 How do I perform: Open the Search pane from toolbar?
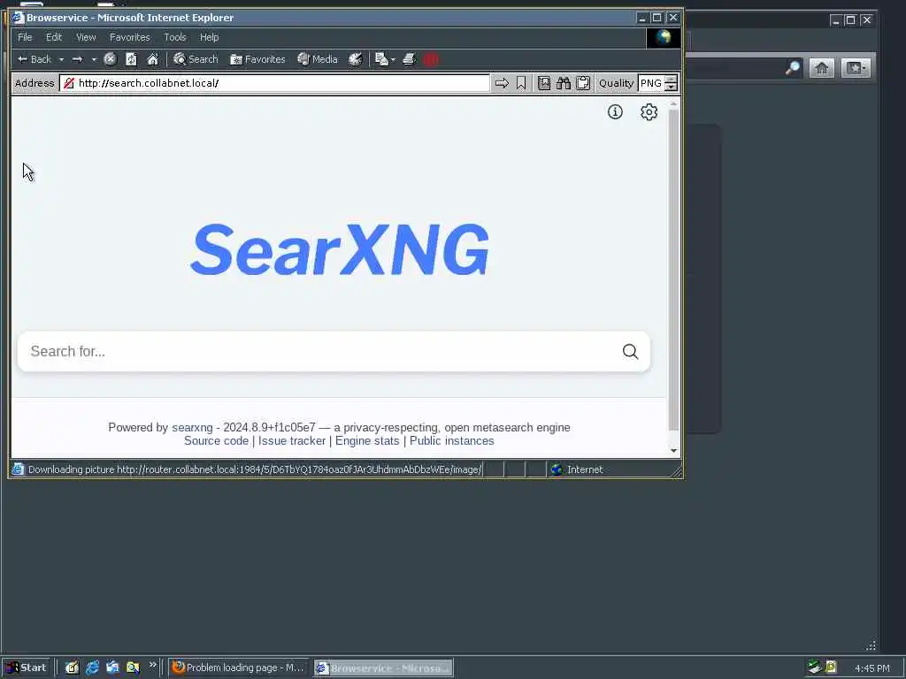click(x=196, y=59)
